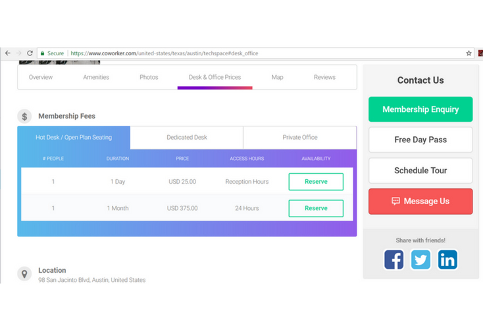
Task: Share on LinkedIn icon
Action: pyautogui.click(x=447, y=259)
